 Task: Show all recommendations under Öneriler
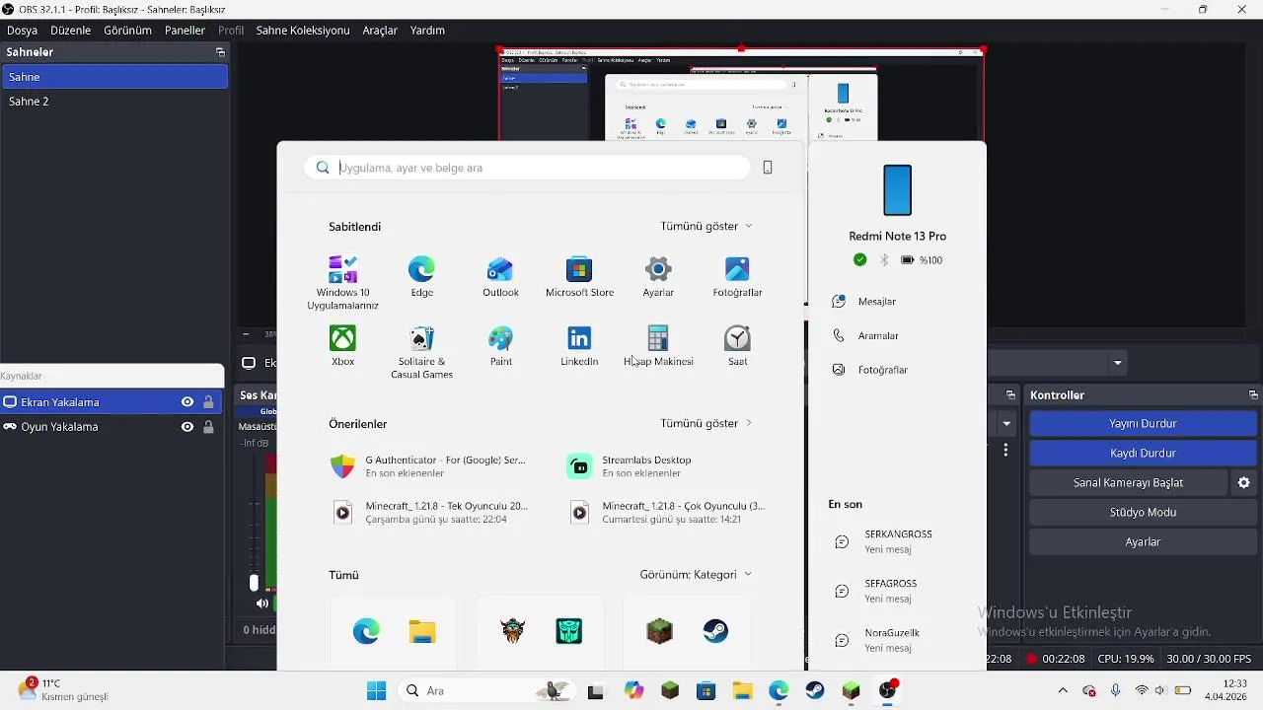pyautogui.click(x=706, y=423)
